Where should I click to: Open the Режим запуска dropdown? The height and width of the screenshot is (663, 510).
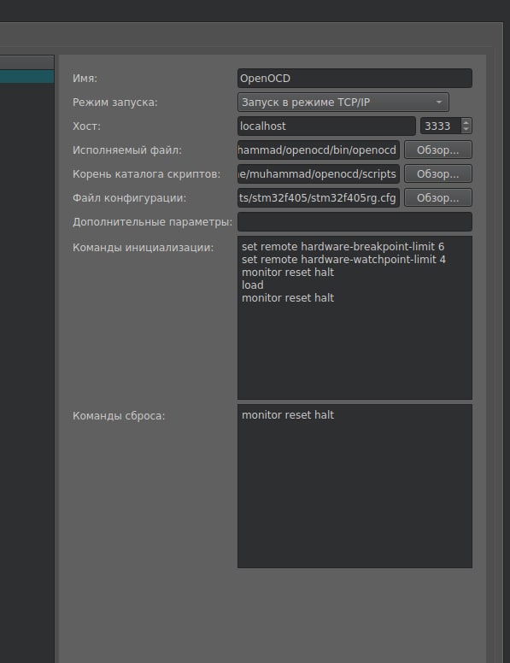(x=343, y=103)
